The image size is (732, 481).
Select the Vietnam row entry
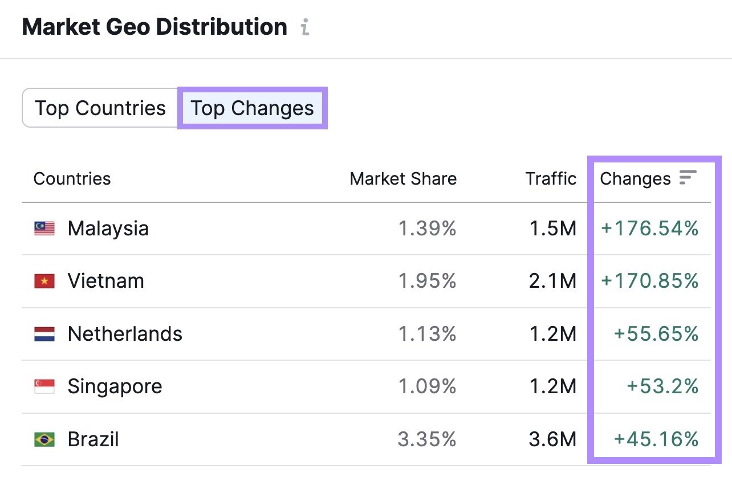tap(106, 280)
